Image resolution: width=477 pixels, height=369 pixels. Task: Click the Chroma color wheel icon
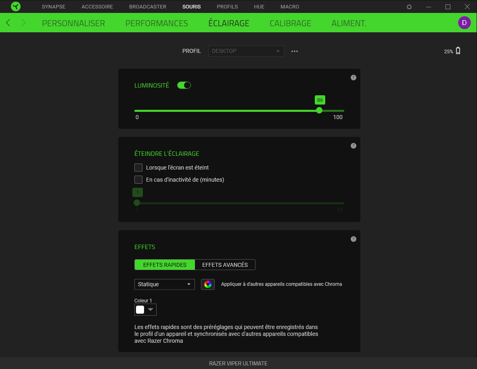tap(208, 284)
